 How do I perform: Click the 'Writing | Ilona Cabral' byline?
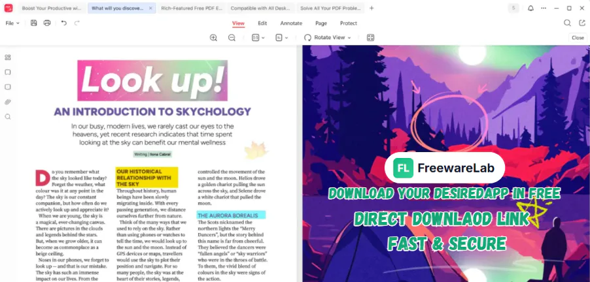tap(152, 154)
